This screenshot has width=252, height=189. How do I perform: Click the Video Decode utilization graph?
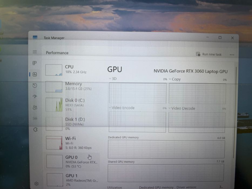pos(197,123)
